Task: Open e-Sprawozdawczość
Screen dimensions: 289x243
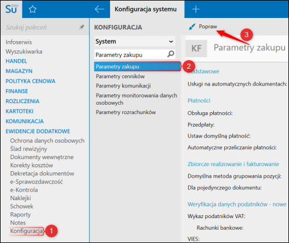Action: click(x=36, y=182)
